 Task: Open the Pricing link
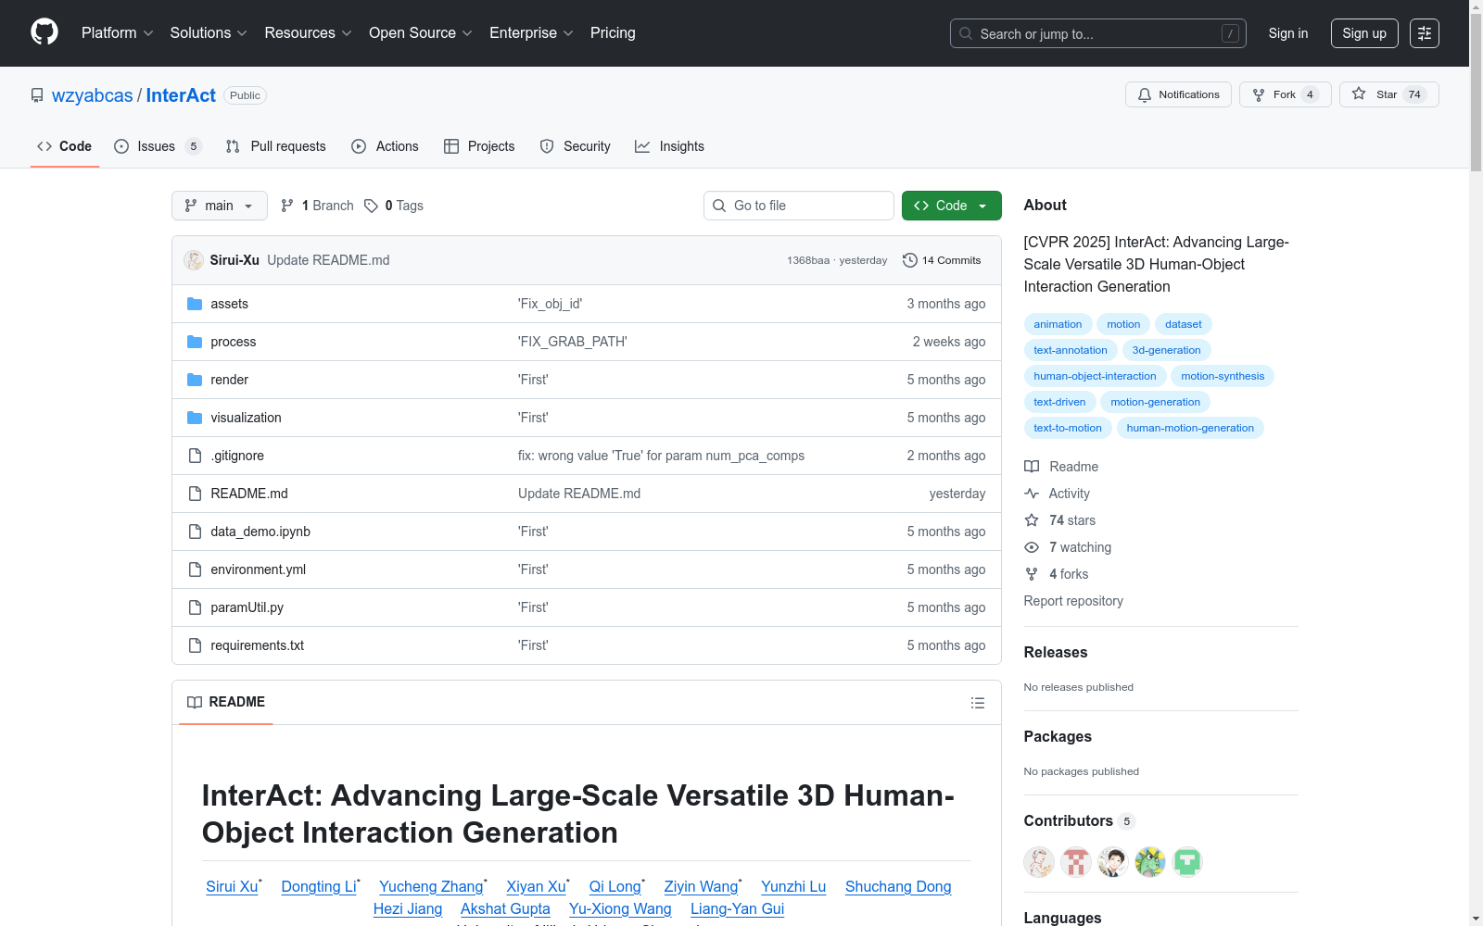[613, 33]
